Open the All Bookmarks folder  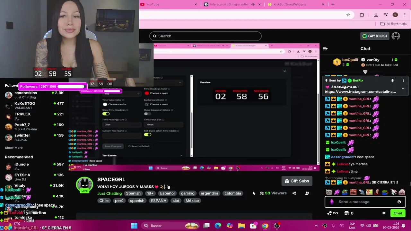point(393,24)
